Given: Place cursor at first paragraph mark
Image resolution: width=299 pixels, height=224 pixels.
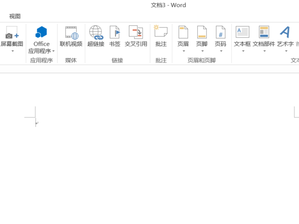Looking at the screenshot, I should pos(36,123).
